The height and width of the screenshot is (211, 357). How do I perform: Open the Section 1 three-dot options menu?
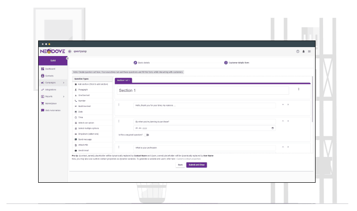click(299, 89)
